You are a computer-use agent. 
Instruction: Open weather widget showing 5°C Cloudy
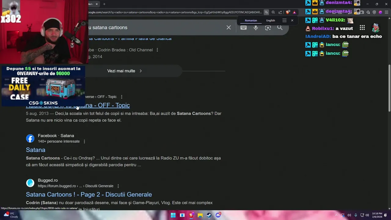coord(11,215)
